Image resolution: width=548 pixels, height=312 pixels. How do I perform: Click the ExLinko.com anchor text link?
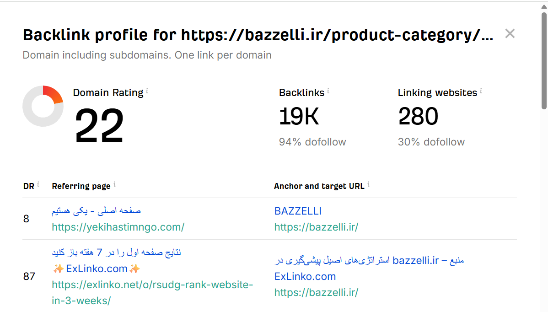tap(305, 276)
